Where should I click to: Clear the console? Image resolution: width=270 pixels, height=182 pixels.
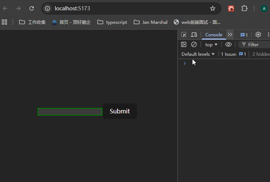pos(194,44)
